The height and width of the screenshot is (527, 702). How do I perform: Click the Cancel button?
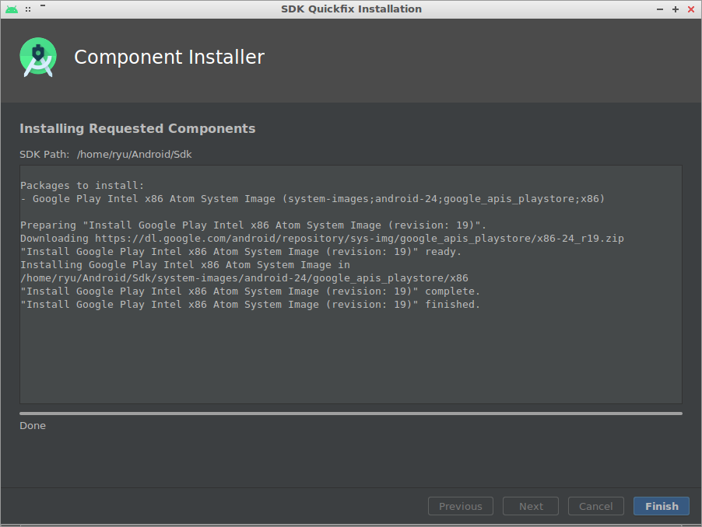595,506
